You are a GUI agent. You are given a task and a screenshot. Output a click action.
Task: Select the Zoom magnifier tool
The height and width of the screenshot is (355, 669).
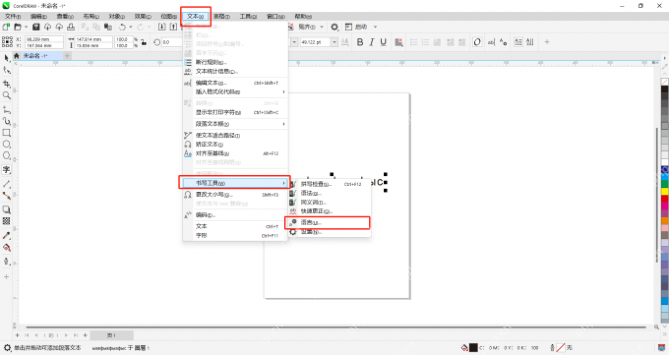coord(6,95)
